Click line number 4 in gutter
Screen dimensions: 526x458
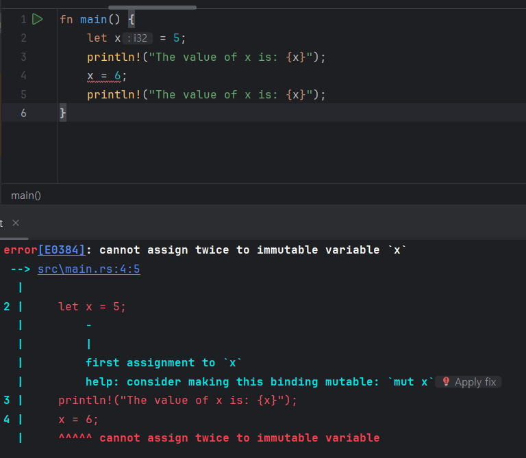(23, 76)
